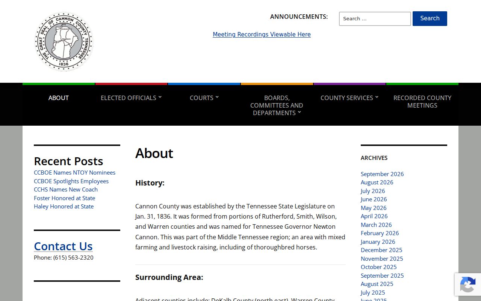View the November 2025 archive
Screen dimensions: 481x301
382,258
